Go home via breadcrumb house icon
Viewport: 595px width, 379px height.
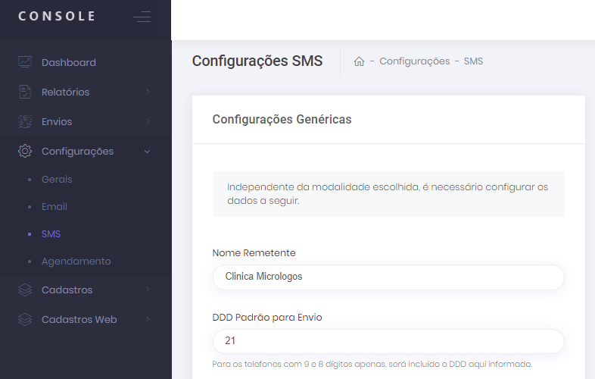pos(360,61)
